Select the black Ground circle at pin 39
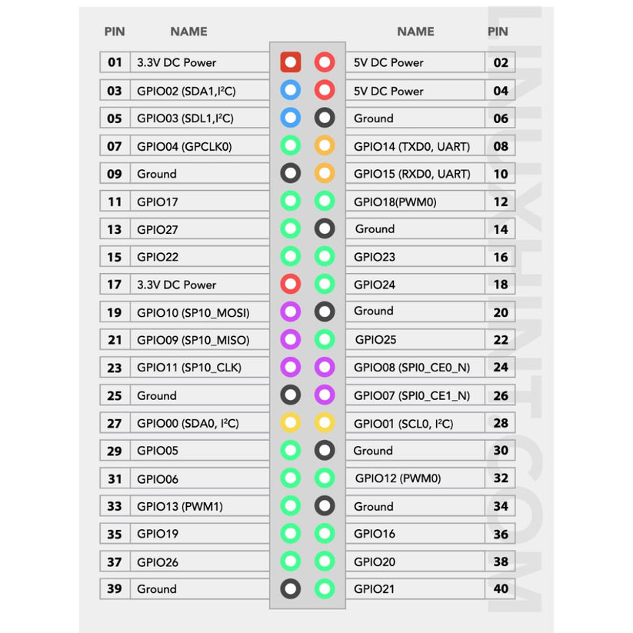Viewport: 633px width, 633px height. [x=290, y=588]
